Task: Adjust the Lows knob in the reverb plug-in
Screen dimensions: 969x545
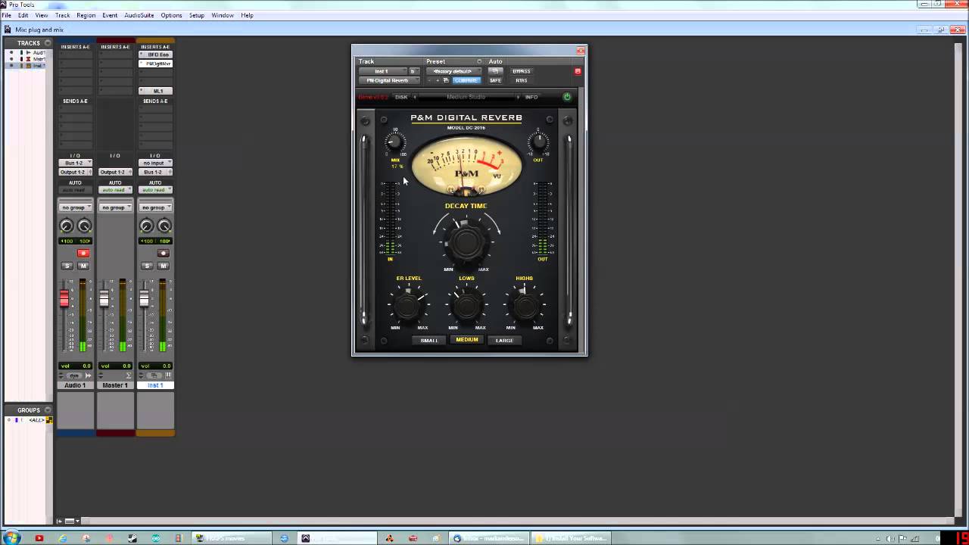Action: click(x=466, y=306)
